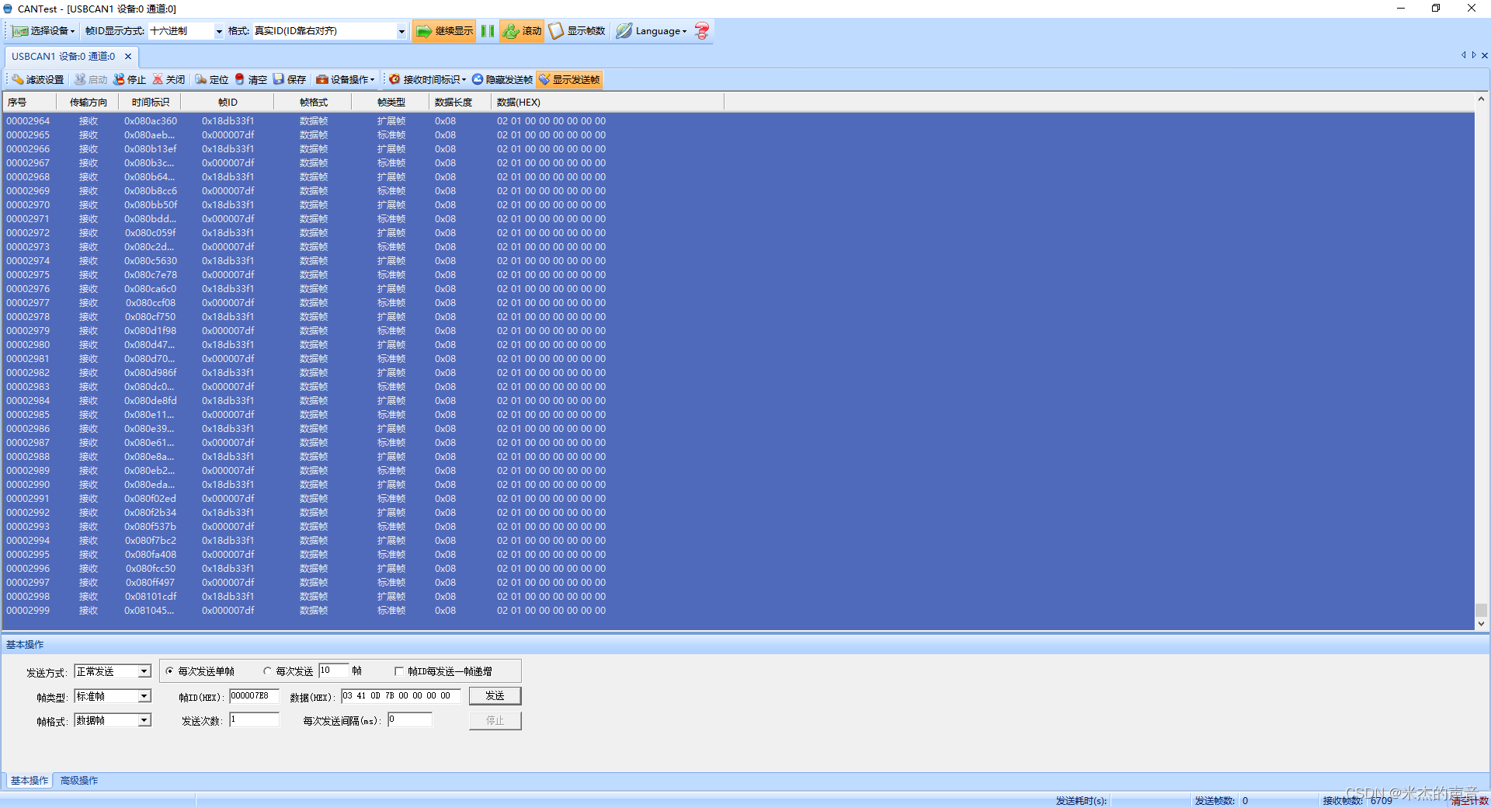Viewport: 1491px width, 808px height.
Task: Close the USBCAN1 设备:0 通道:0 tab
Action: point(128,57)
